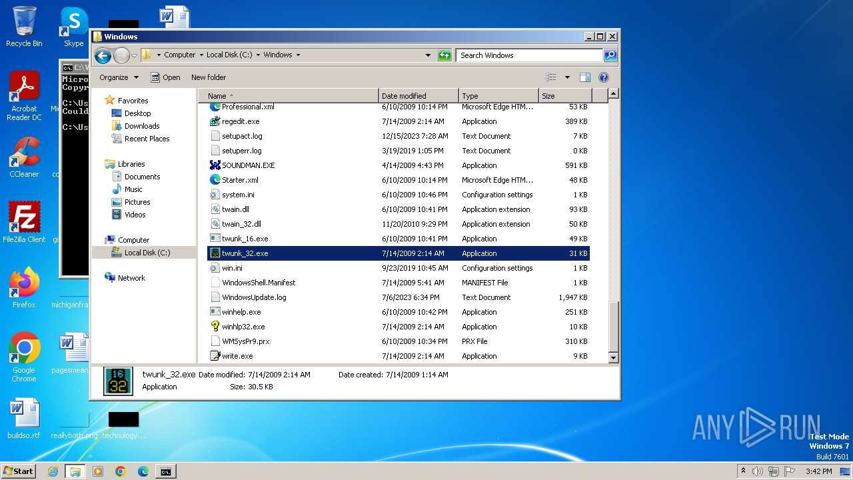Open Acrobat Reader DC shortcut

pos(24,96)
